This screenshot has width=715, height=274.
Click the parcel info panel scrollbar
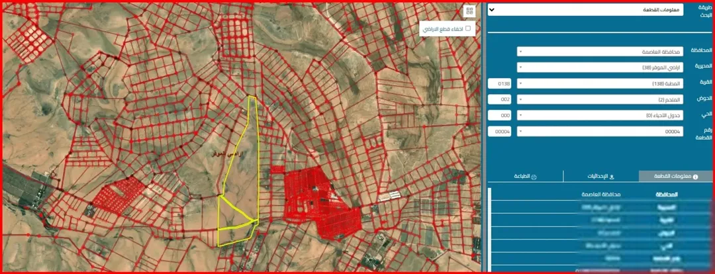[x=490, y=229]
